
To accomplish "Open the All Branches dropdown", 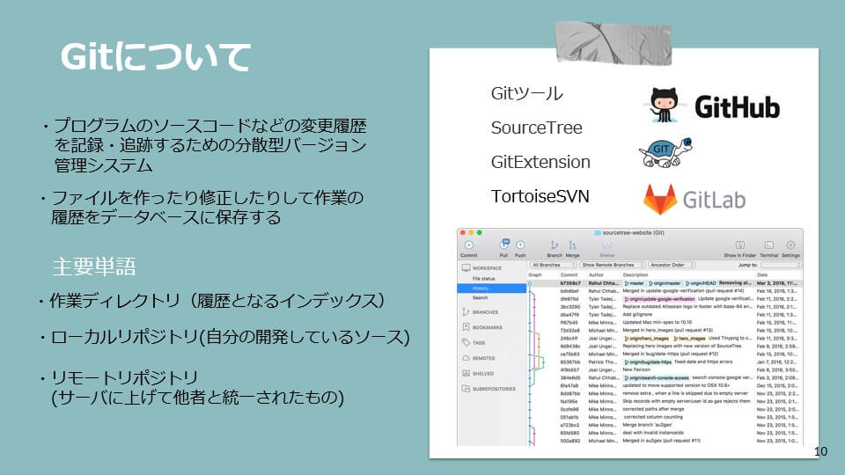I will 553,264.
